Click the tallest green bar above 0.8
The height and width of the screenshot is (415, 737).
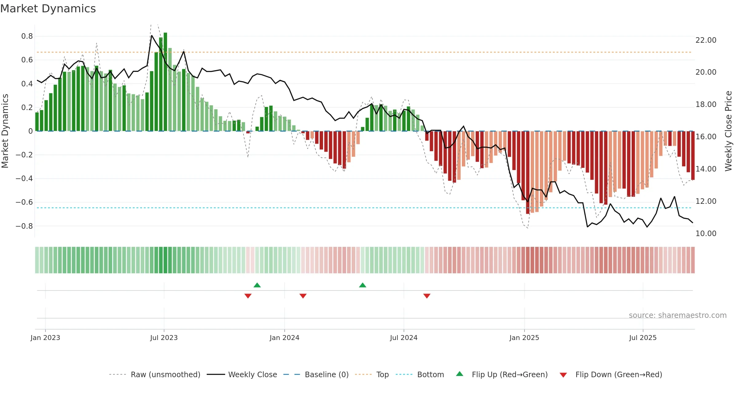click(x=166, y=82)
